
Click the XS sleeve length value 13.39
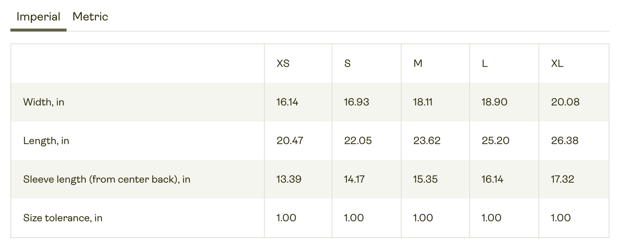coord(289,179)
